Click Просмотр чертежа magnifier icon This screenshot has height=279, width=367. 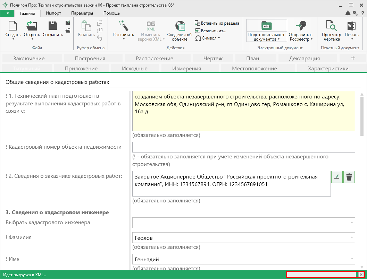331,26
